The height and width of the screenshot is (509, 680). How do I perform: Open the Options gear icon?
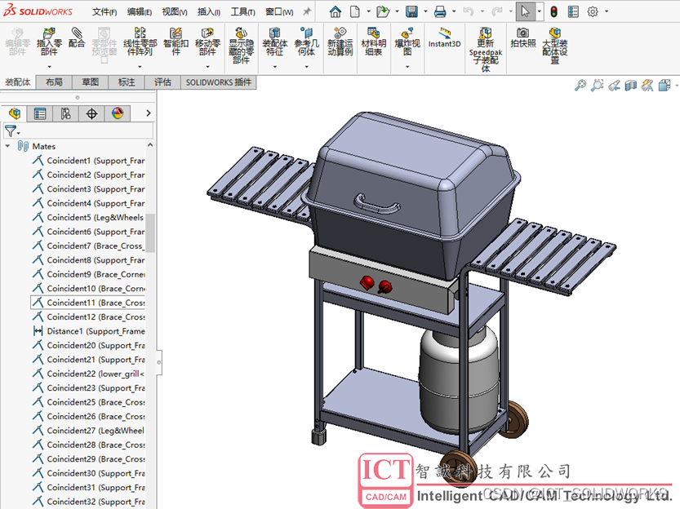coord(593,11)
